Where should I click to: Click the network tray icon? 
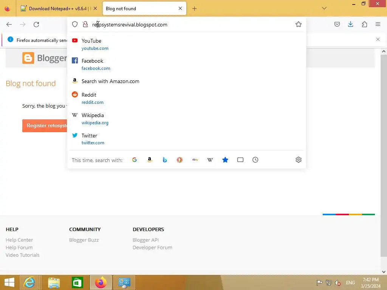328,282
